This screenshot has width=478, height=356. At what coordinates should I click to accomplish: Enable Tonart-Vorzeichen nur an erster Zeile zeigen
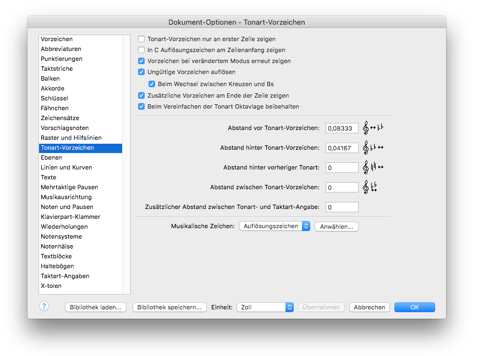coord(141,39)
